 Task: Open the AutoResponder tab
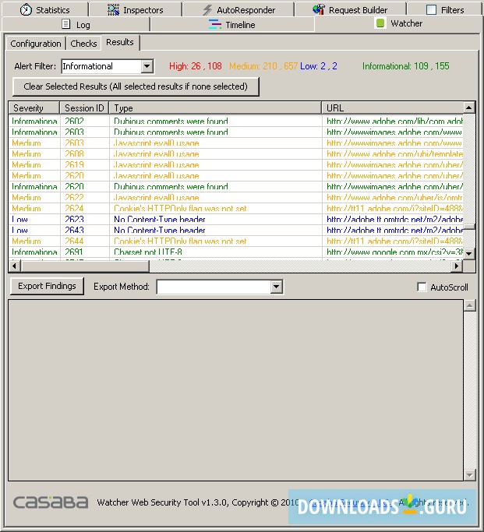point(238,10)
